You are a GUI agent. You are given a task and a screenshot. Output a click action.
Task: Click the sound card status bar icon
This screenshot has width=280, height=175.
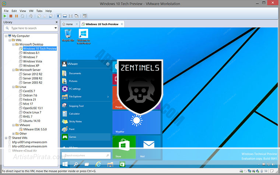[x=257, y=171]
